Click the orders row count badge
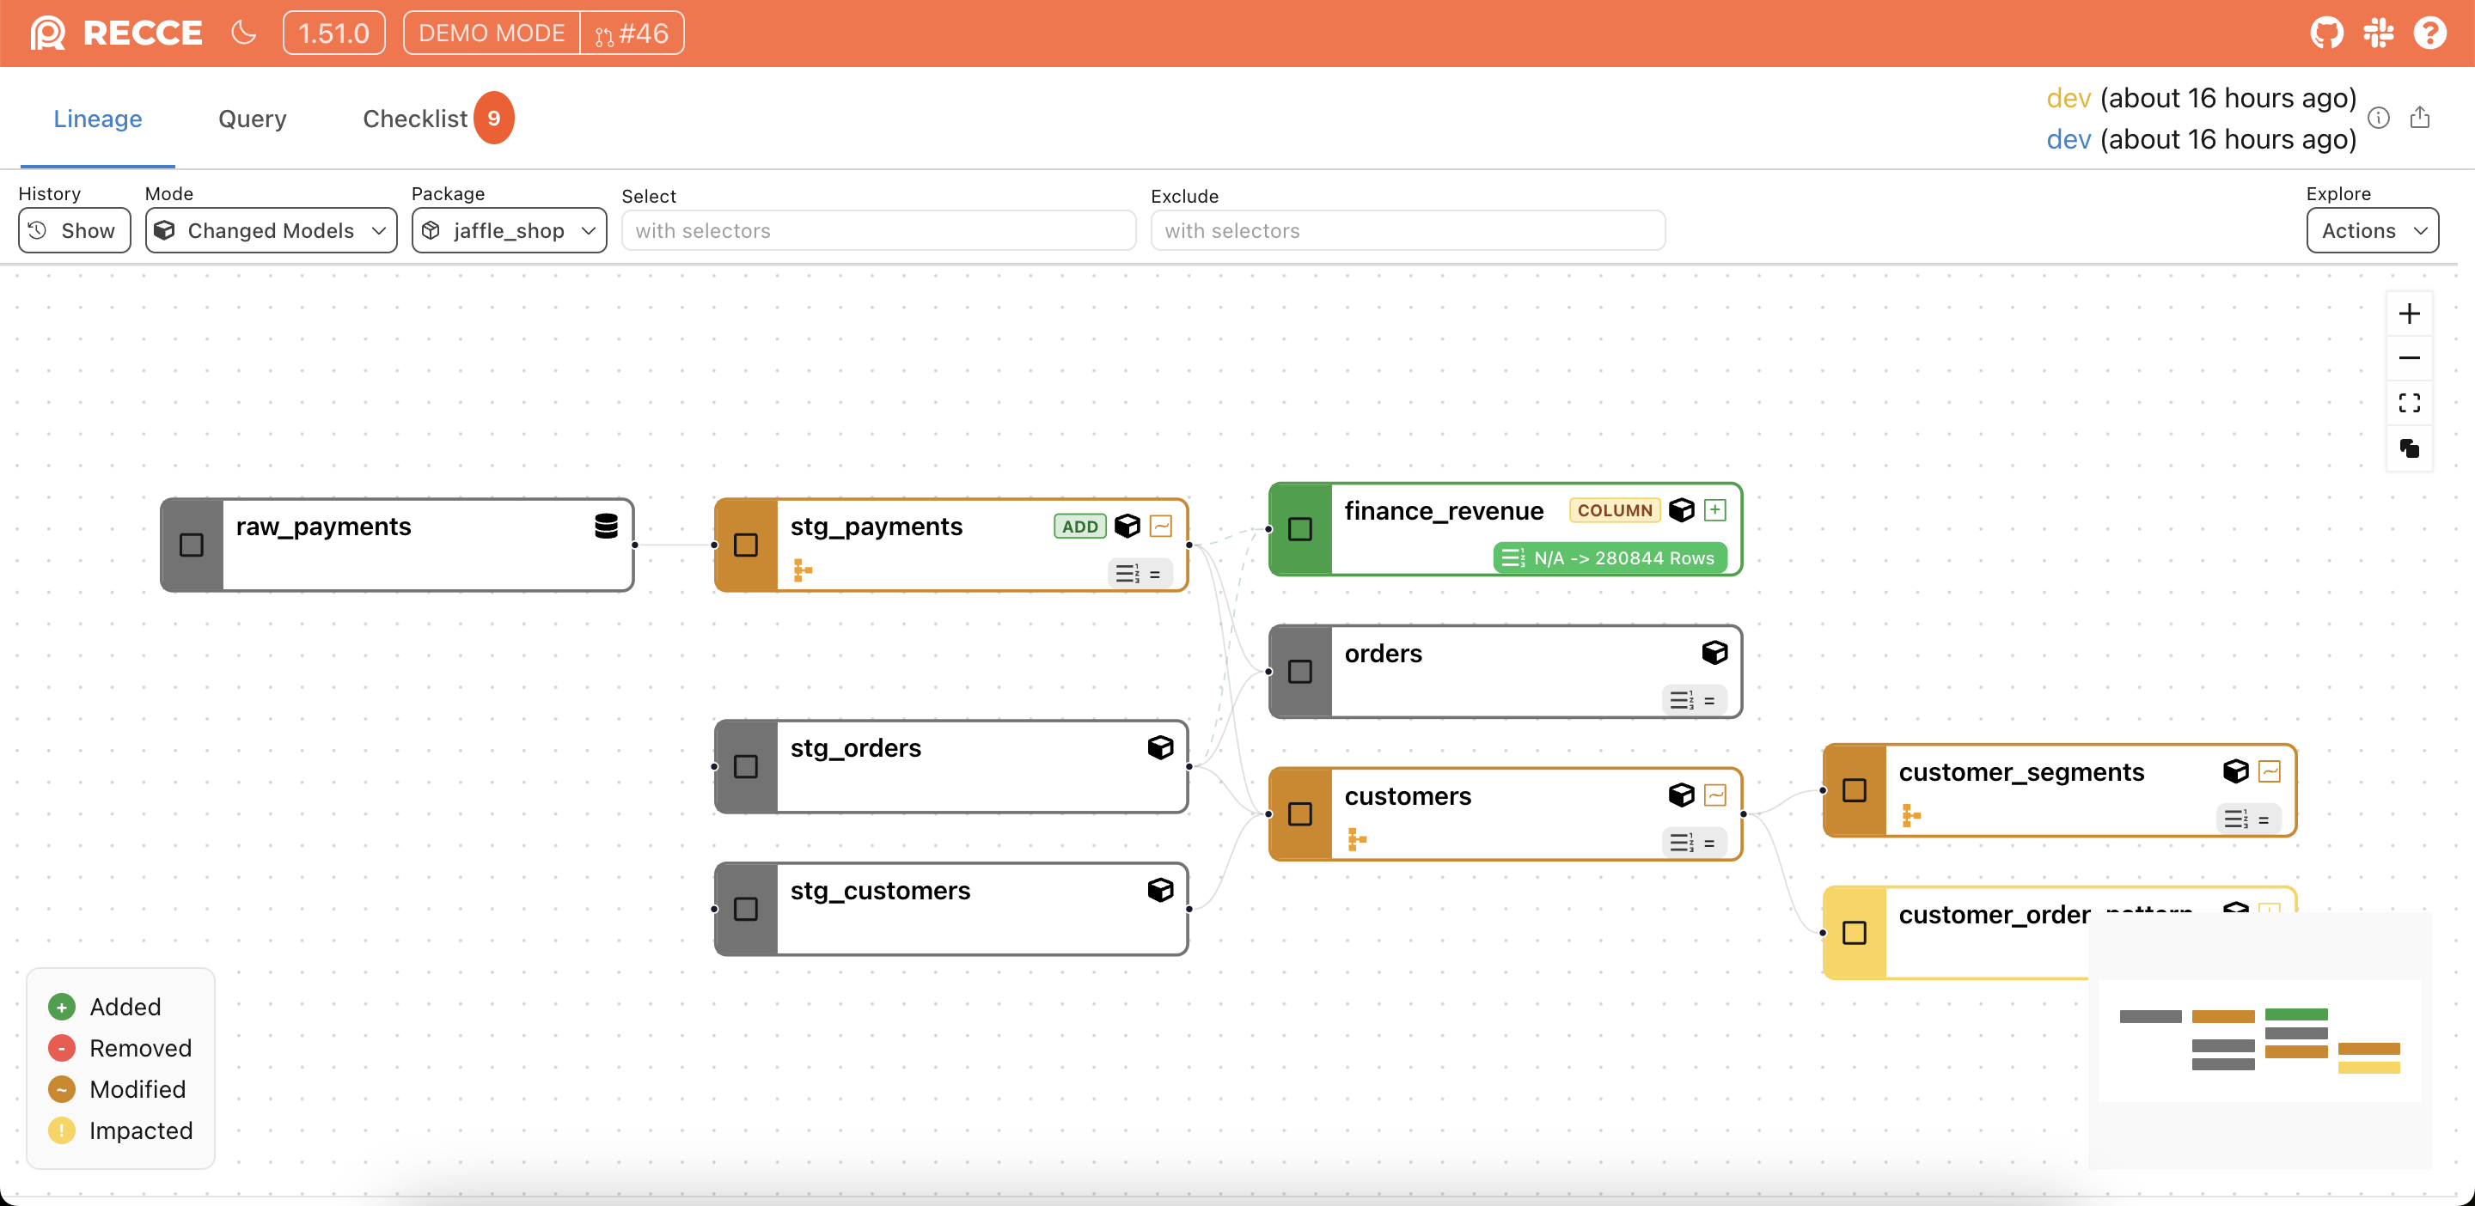 (x=1694, y=700)
